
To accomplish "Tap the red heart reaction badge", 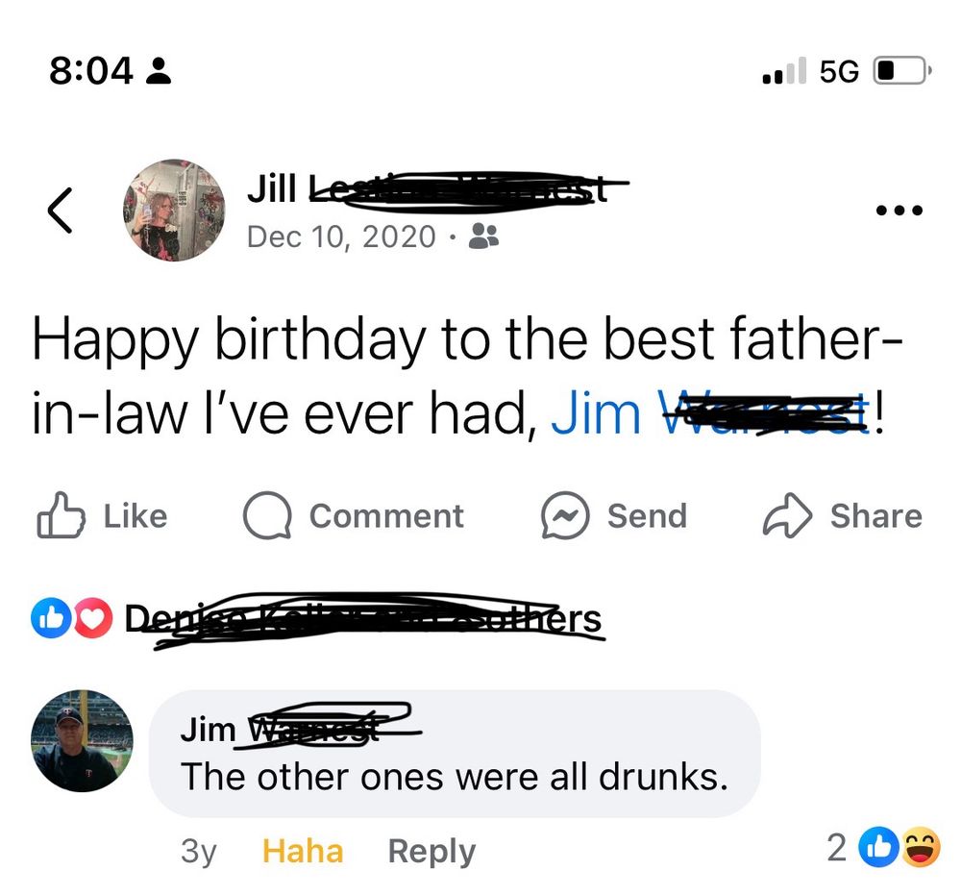I will (x=93, y=618).
